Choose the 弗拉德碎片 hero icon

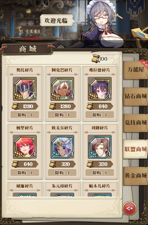[x=100, y=89]
